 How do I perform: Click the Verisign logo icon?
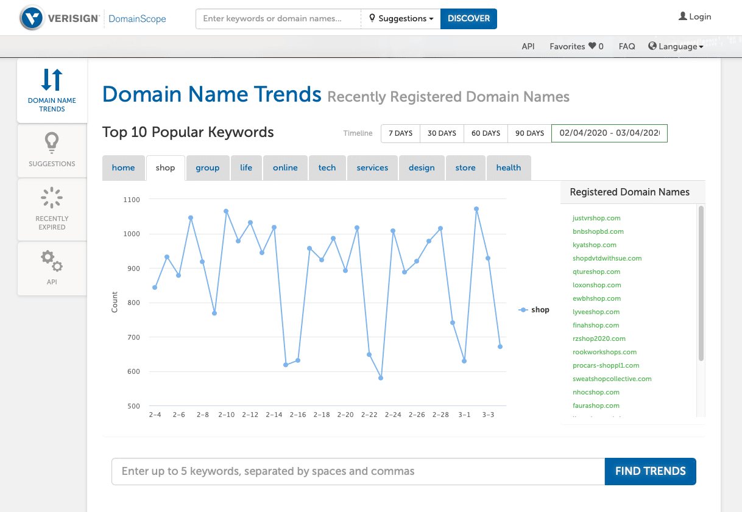point(31,18)
